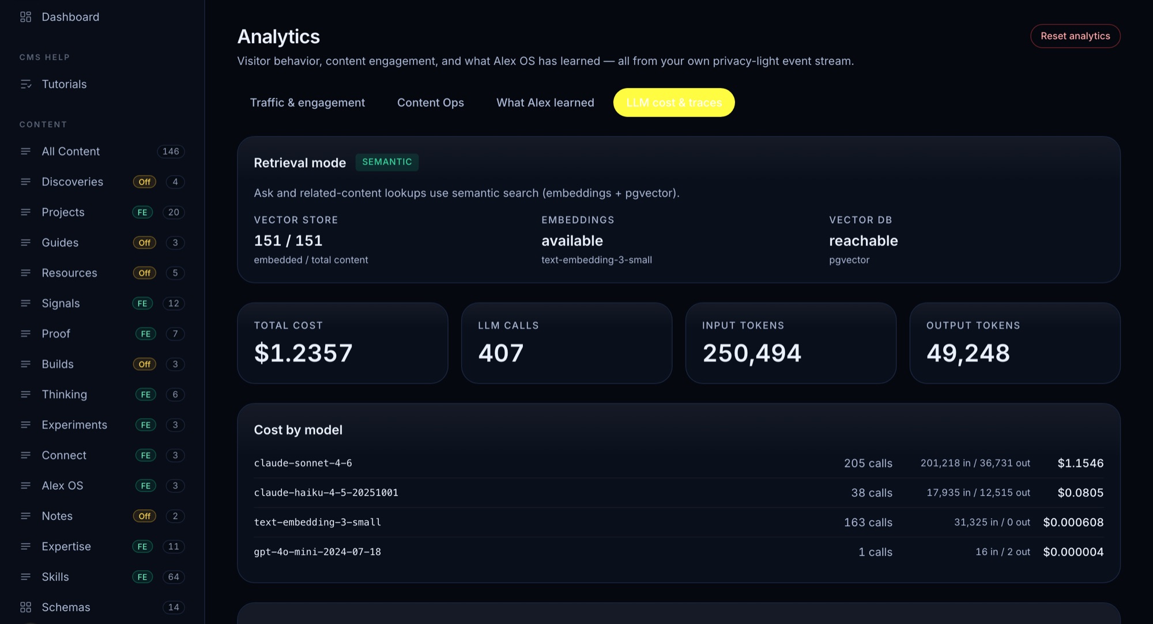Click the SEMANTIC retrieval mode badge
Screen dimensions: 1153x624
(387, 162)
